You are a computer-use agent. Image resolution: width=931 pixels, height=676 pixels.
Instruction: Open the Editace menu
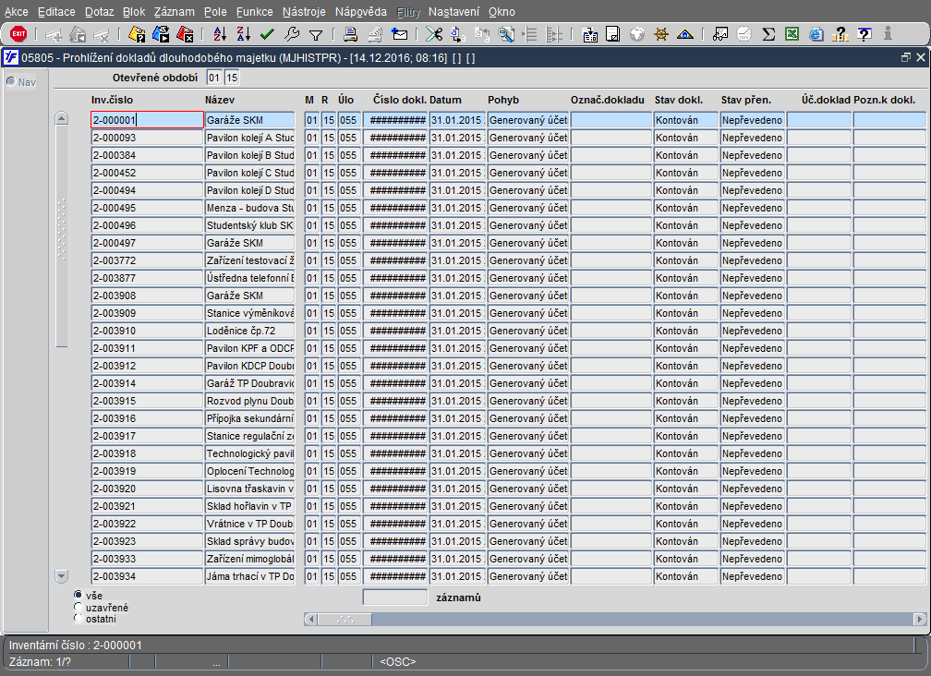(x=56, y=12)
